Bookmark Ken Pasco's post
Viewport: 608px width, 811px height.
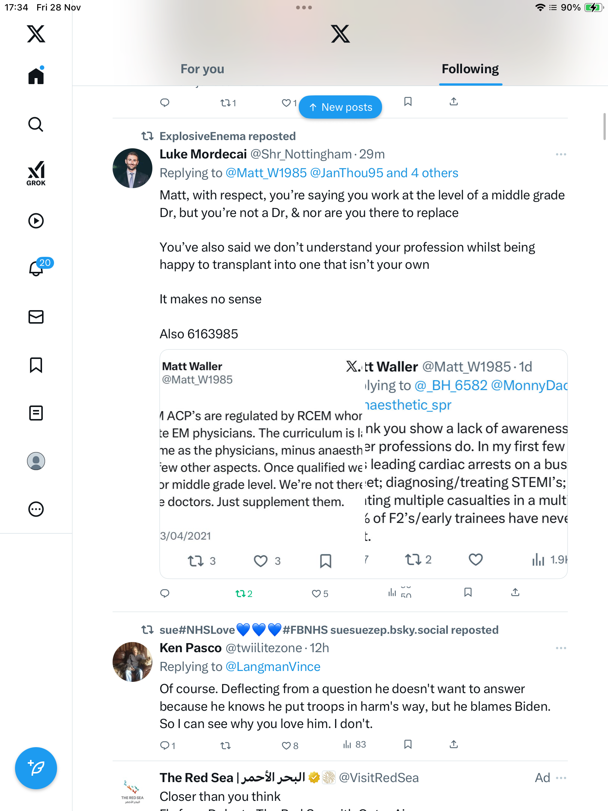click(408, 744)
